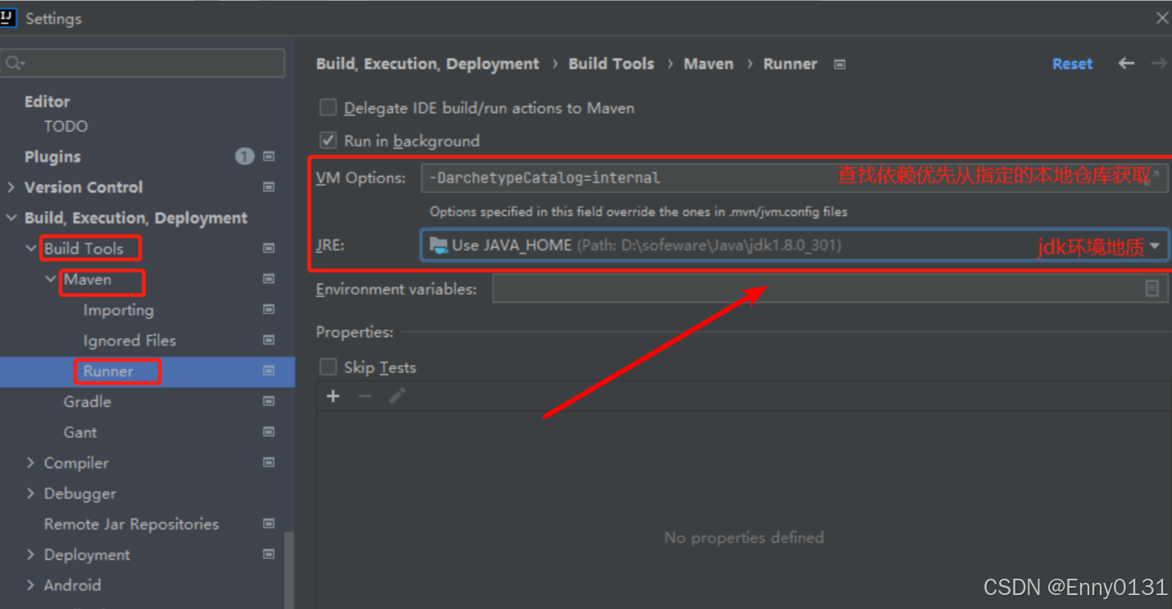1172x609 pixels.
Task: Click project-level icon beside Remote Jar Repositories
Action: pyautogui.click(x=269, y=523)
